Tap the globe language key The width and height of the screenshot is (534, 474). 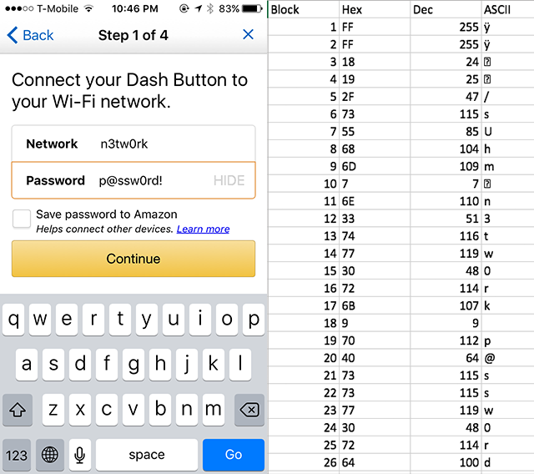(x=50, y=455)
